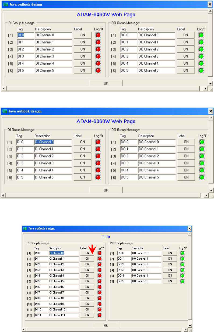Click the 'DO Cahnnel 3' description field
This screenshot has width=214, height=332.
coord(146,270)
